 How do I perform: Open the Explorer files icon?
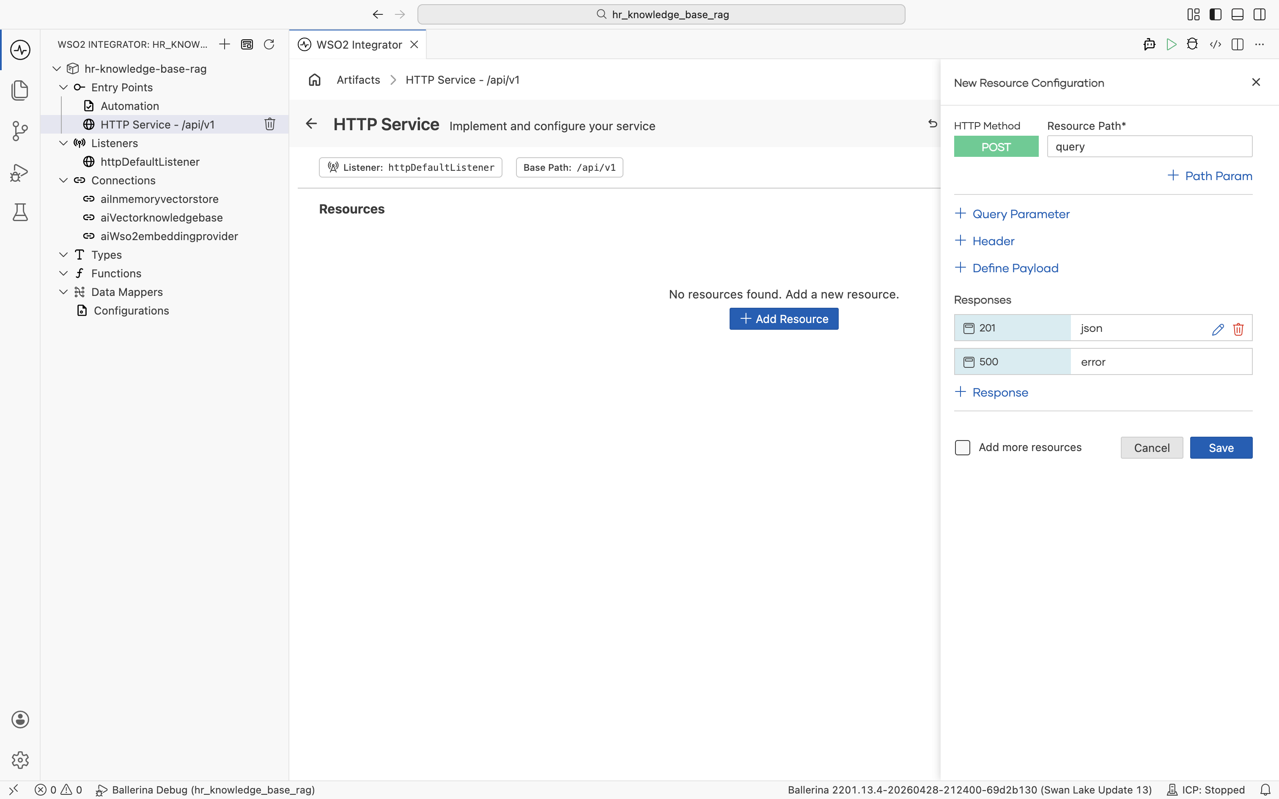(20, 90)
